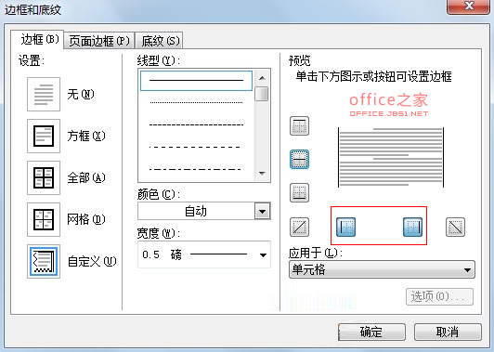Click the 网格(D) setting label

(86, 219)
